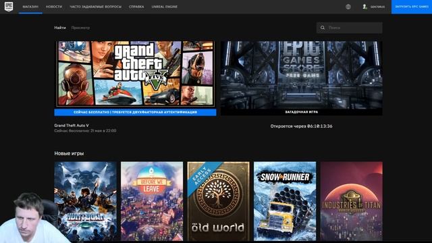Click the free-until date under GTA V
This screenshot has width=432, height=243.
tap(85, 131)
